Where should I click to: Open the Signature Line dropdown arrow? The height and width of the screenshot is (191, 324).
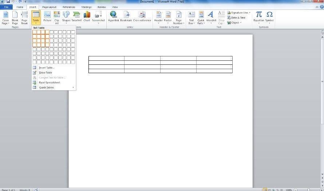[x=250, y=13]
